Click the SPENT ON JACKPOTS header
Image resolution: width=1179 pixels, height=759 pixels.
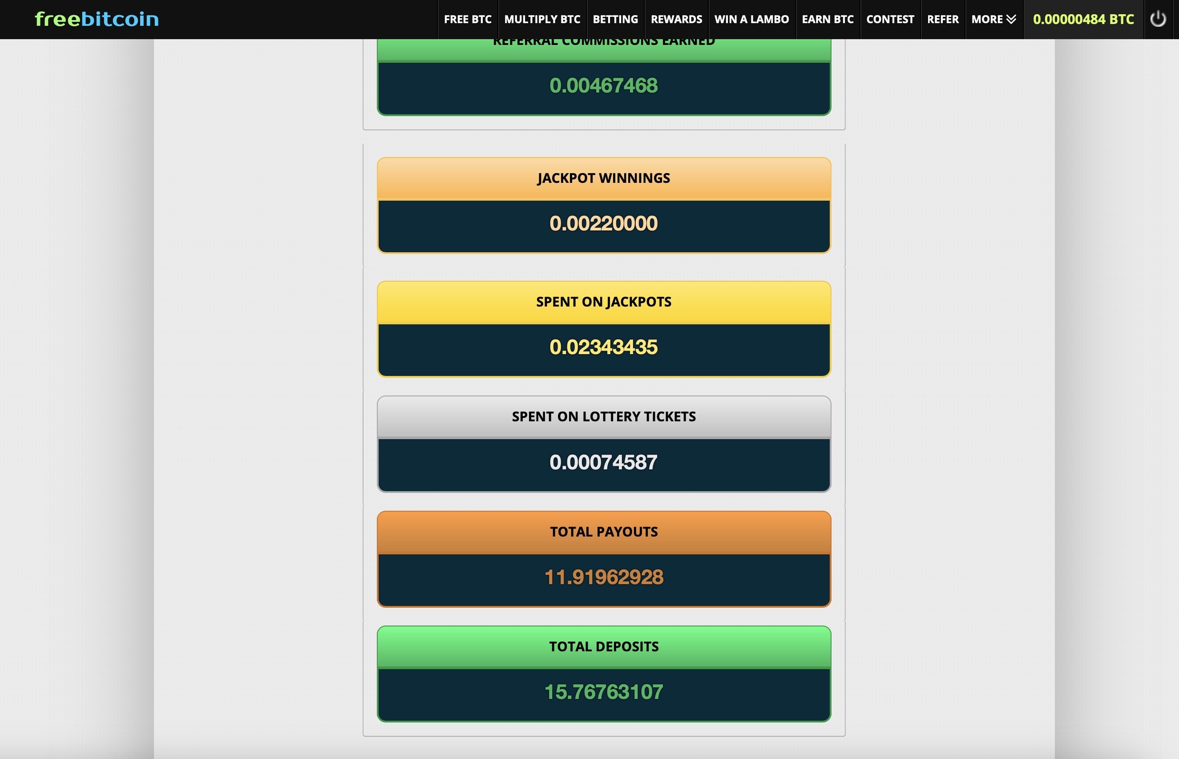[604, 302]
